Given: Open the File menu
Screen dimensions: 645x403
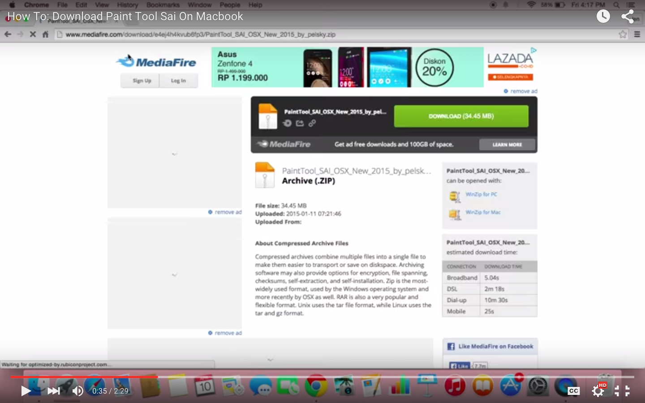Looking at the screenshot, I should click(62, 5).
